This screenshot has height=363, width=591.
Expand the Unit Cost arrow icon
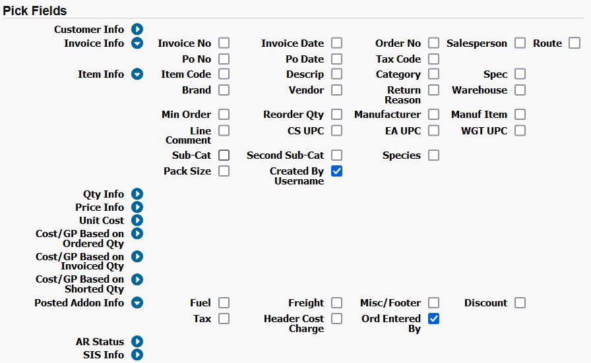point(137,220)
